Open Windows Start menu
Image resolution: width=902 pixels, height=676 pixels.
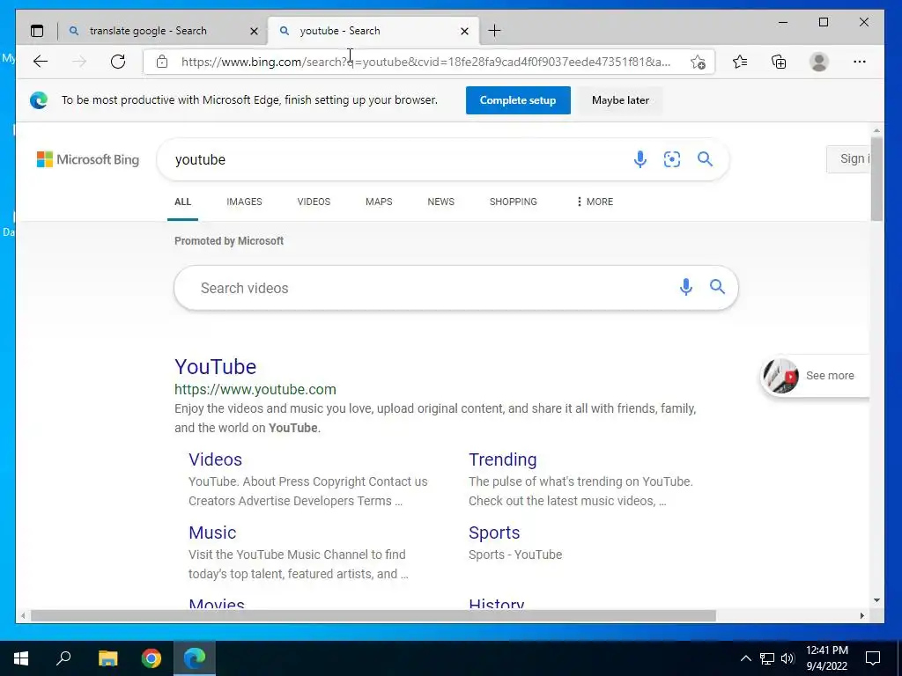[x=21, y=658]
